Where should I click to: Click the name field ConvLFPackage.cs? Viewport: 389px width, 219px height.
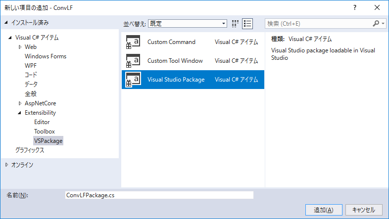coord(159,195)
